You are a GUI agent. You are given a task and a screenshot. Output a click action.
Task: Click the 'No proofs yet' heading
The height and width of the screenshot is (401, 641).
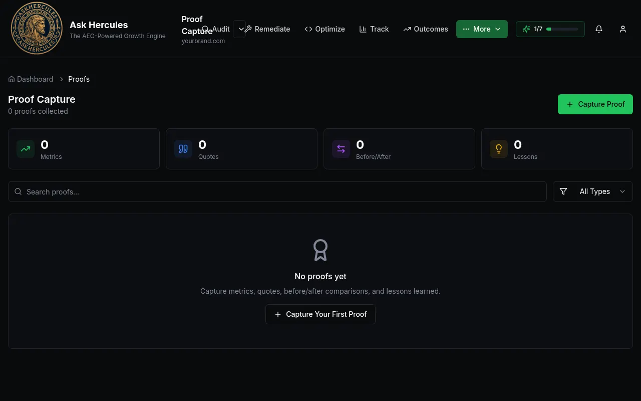[320, 276]
